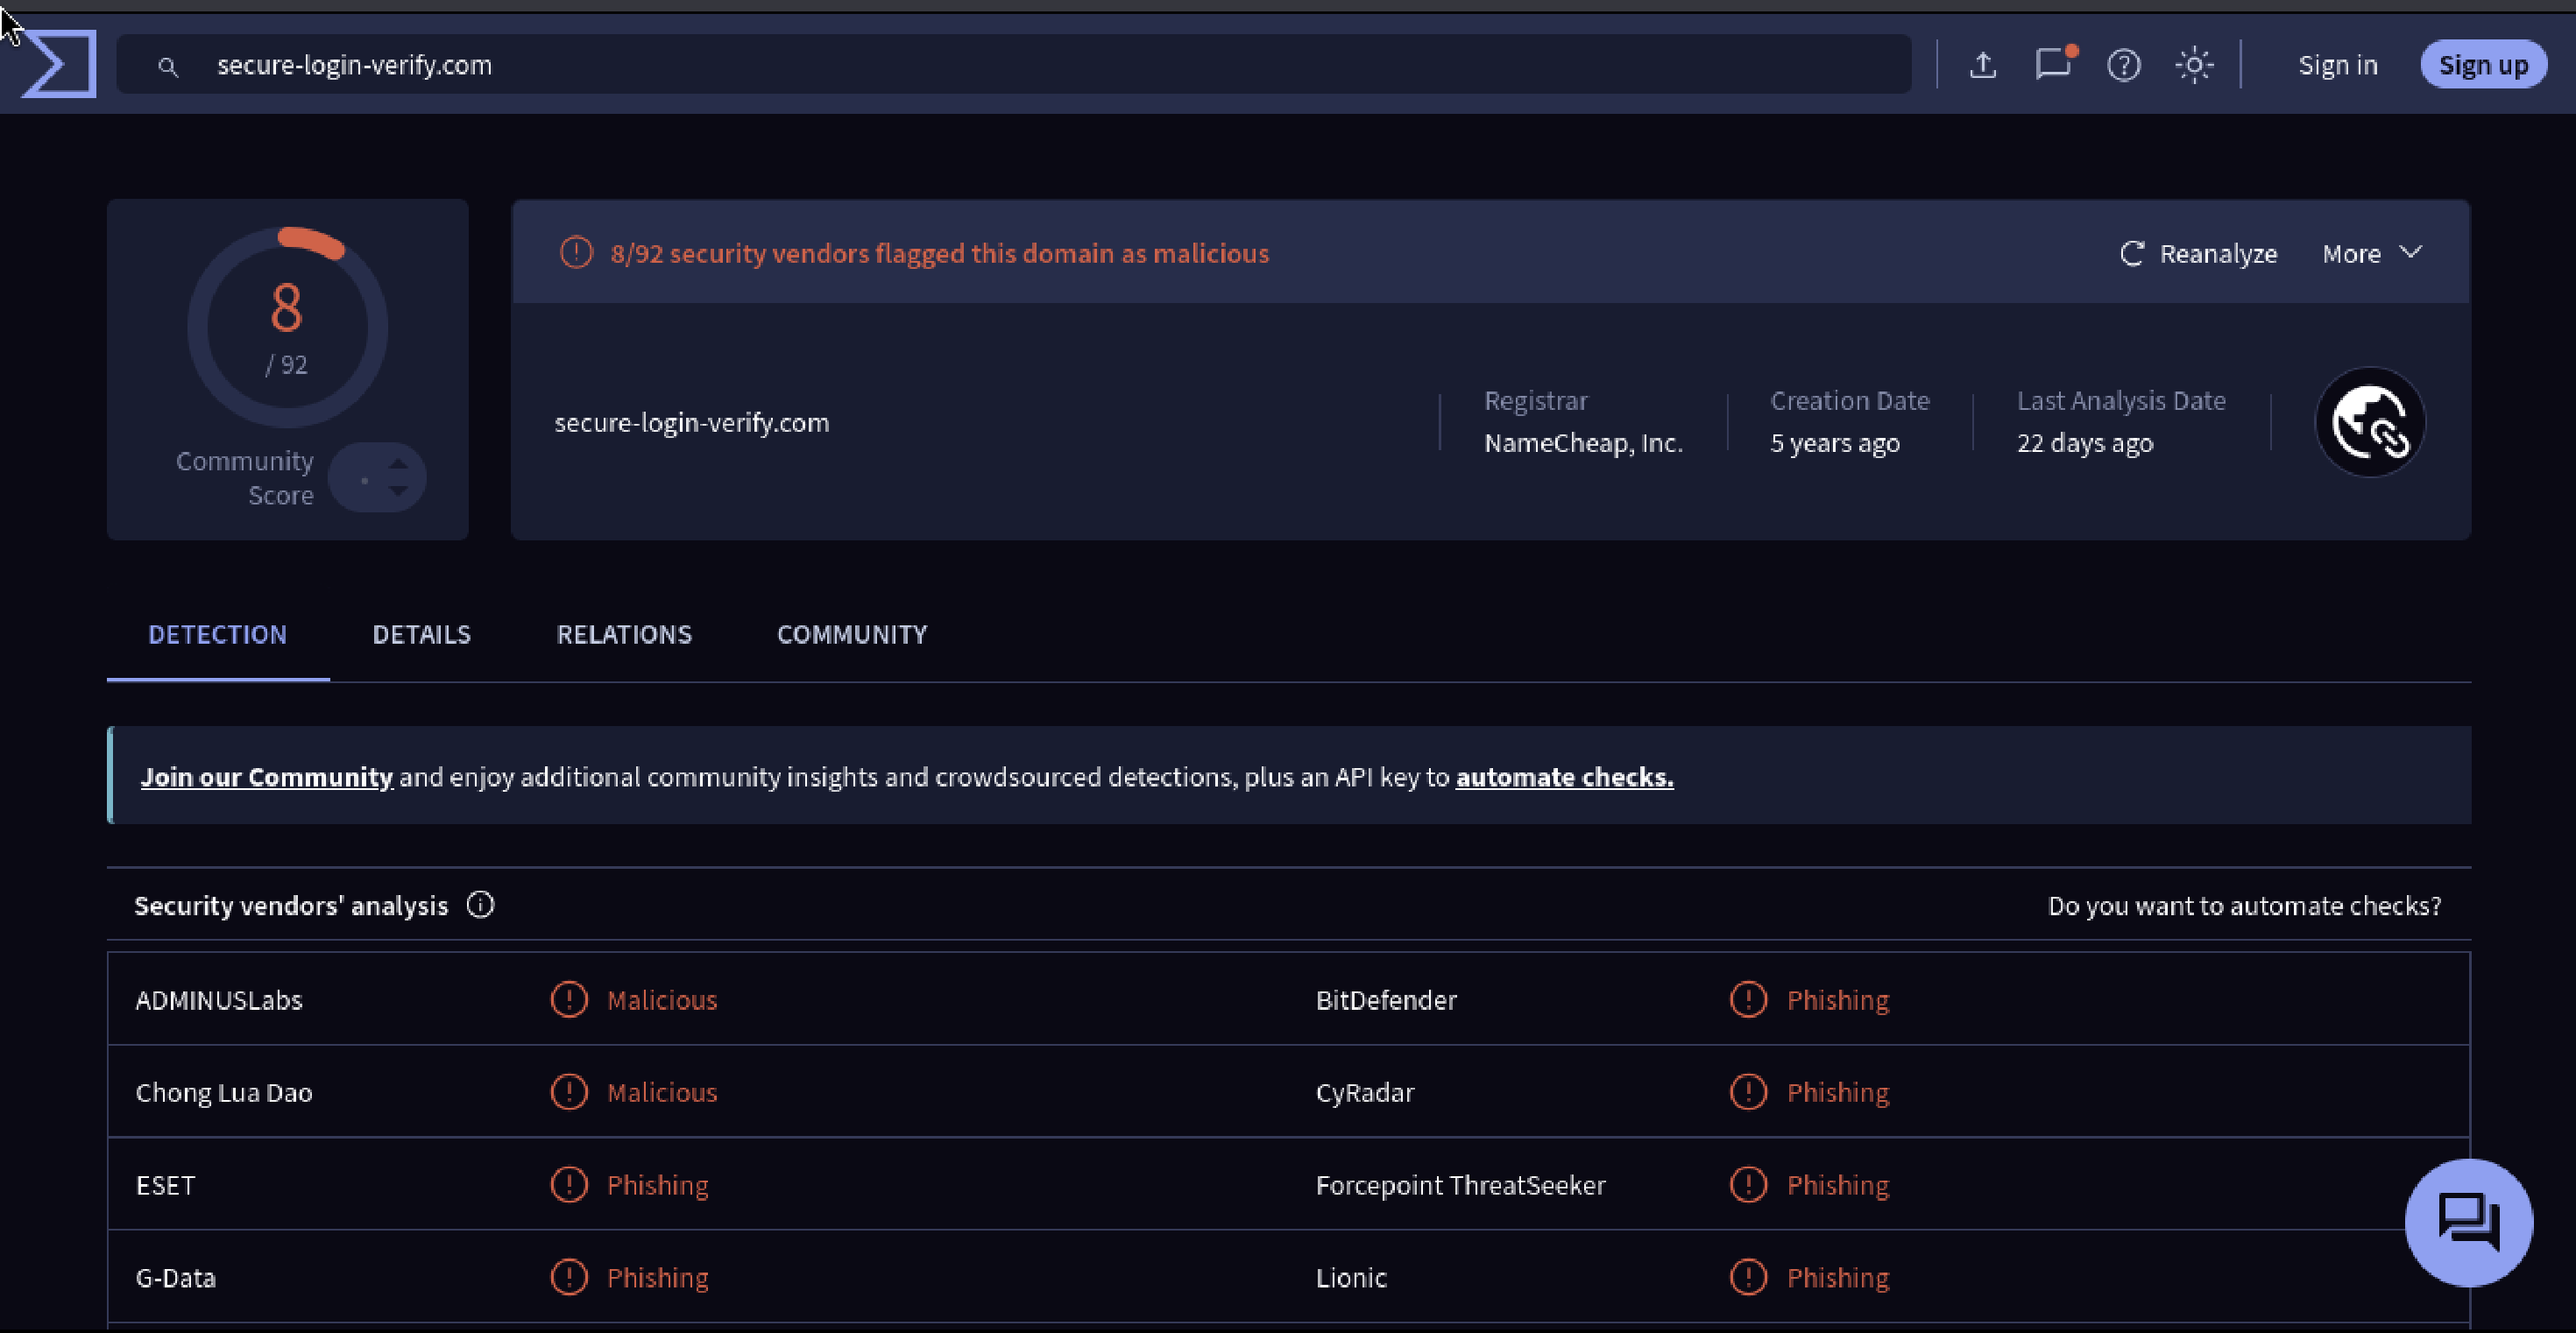Click Lionic Phishing verdict text

pos(1838,1278)
